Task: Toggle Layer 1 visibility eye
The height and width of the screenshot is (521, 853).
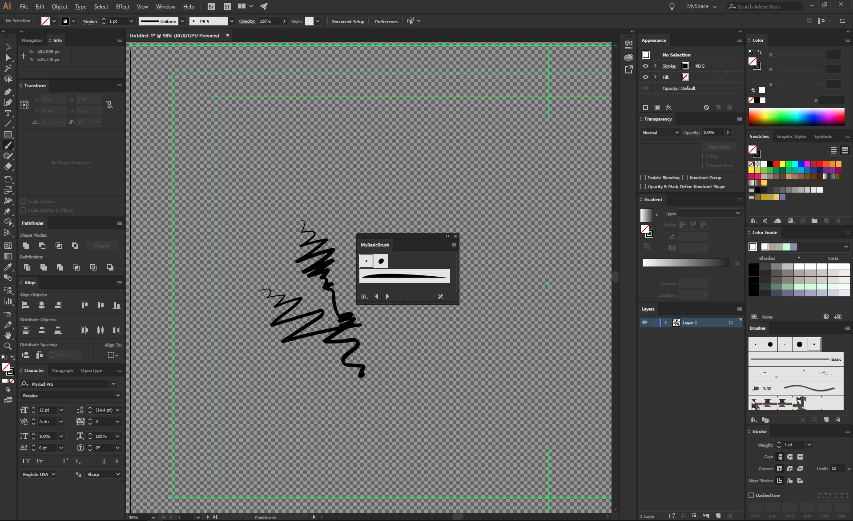Action: coord(644,323)
